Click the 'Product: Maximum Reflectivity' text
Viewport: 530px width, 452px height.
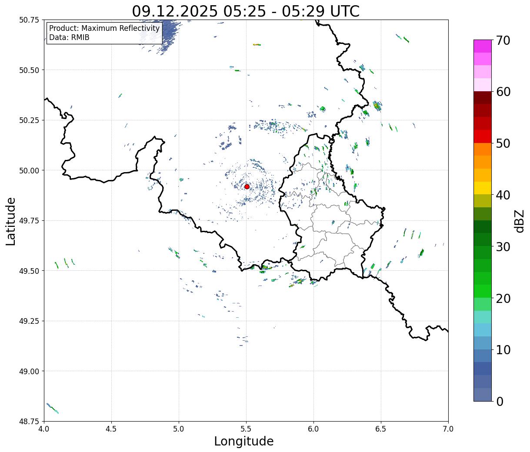[x=104, y=28]
